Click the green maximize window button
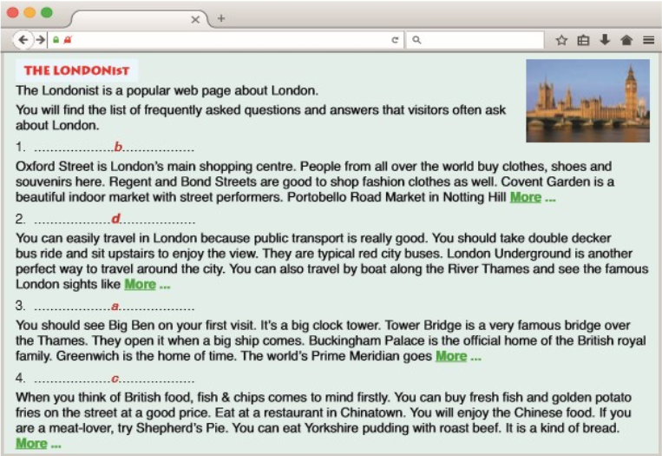This screenshot has width=662, height=456. tap(47, 12)
